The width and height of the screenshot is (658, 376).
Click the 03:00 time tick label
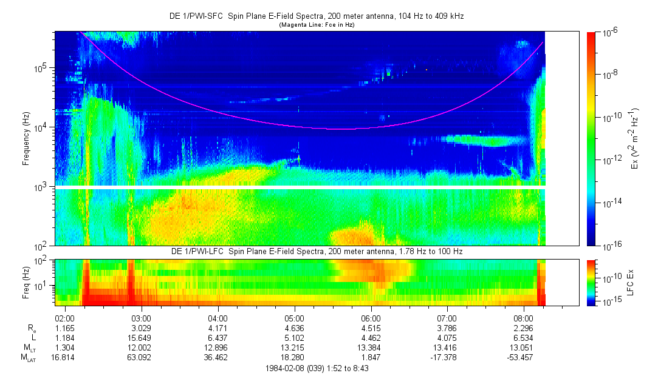point(142,319)
